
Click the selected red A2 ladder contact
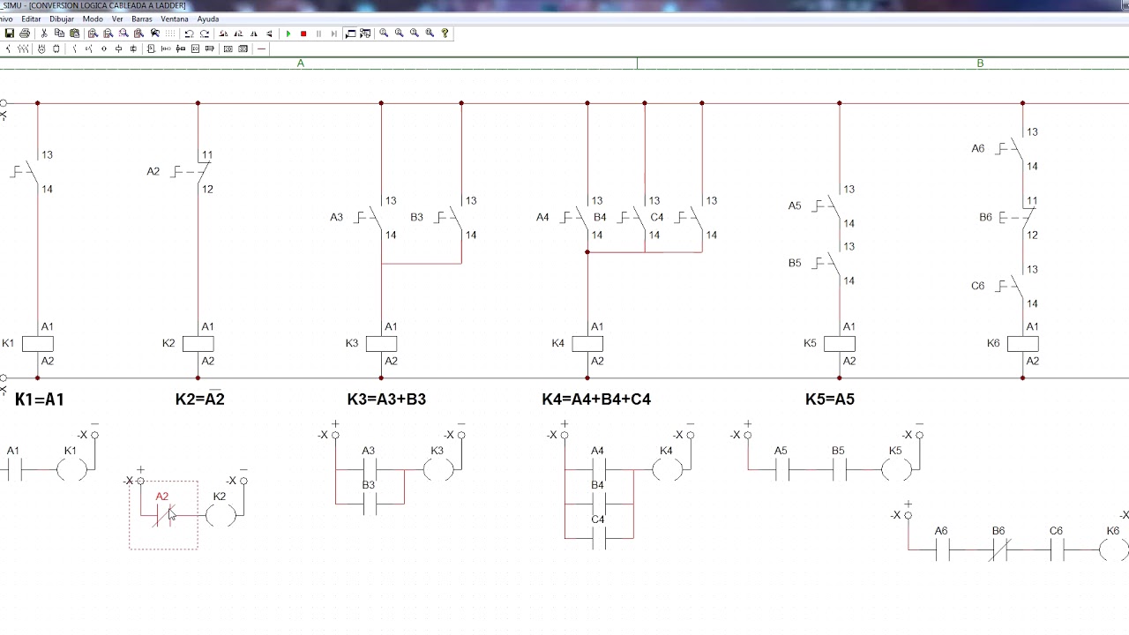pos(163,516)
